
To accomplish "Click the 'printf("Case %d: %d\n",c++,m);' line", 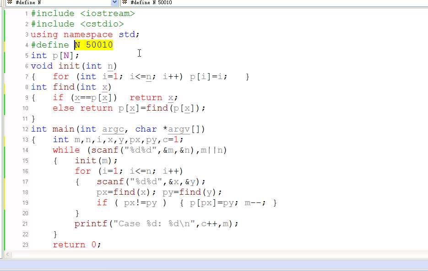I will [157, 224].
